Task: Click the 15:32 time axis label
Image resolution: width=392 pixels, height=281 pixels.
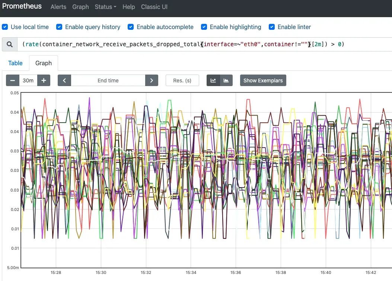Action: pos(146,272)
